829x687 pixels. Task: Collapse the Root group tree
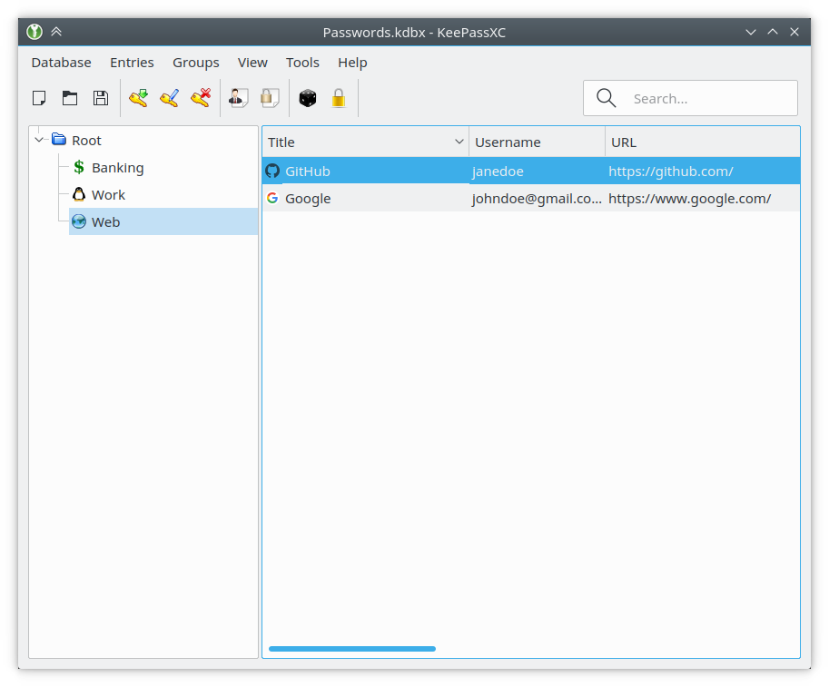39,140
